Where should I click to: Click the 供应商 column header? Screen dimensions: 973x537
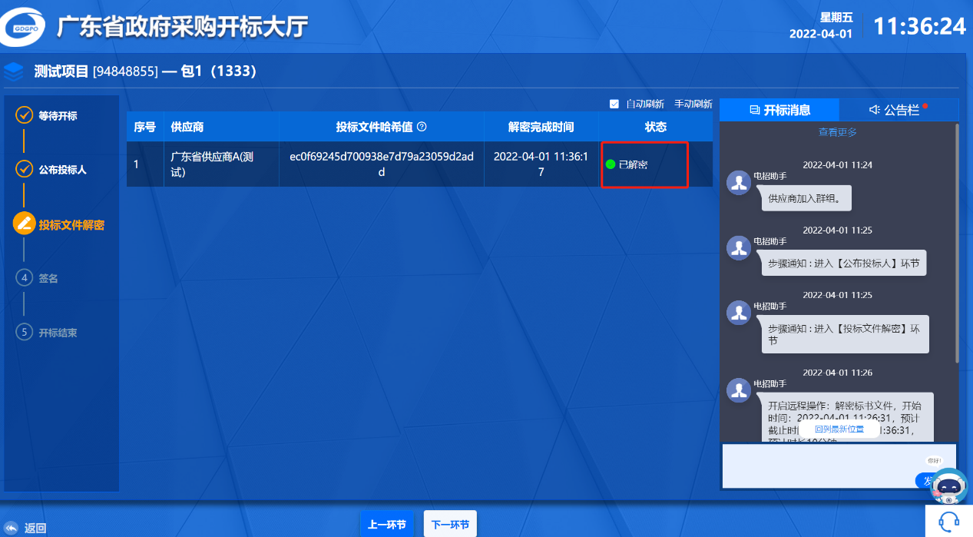coord(221,127)
